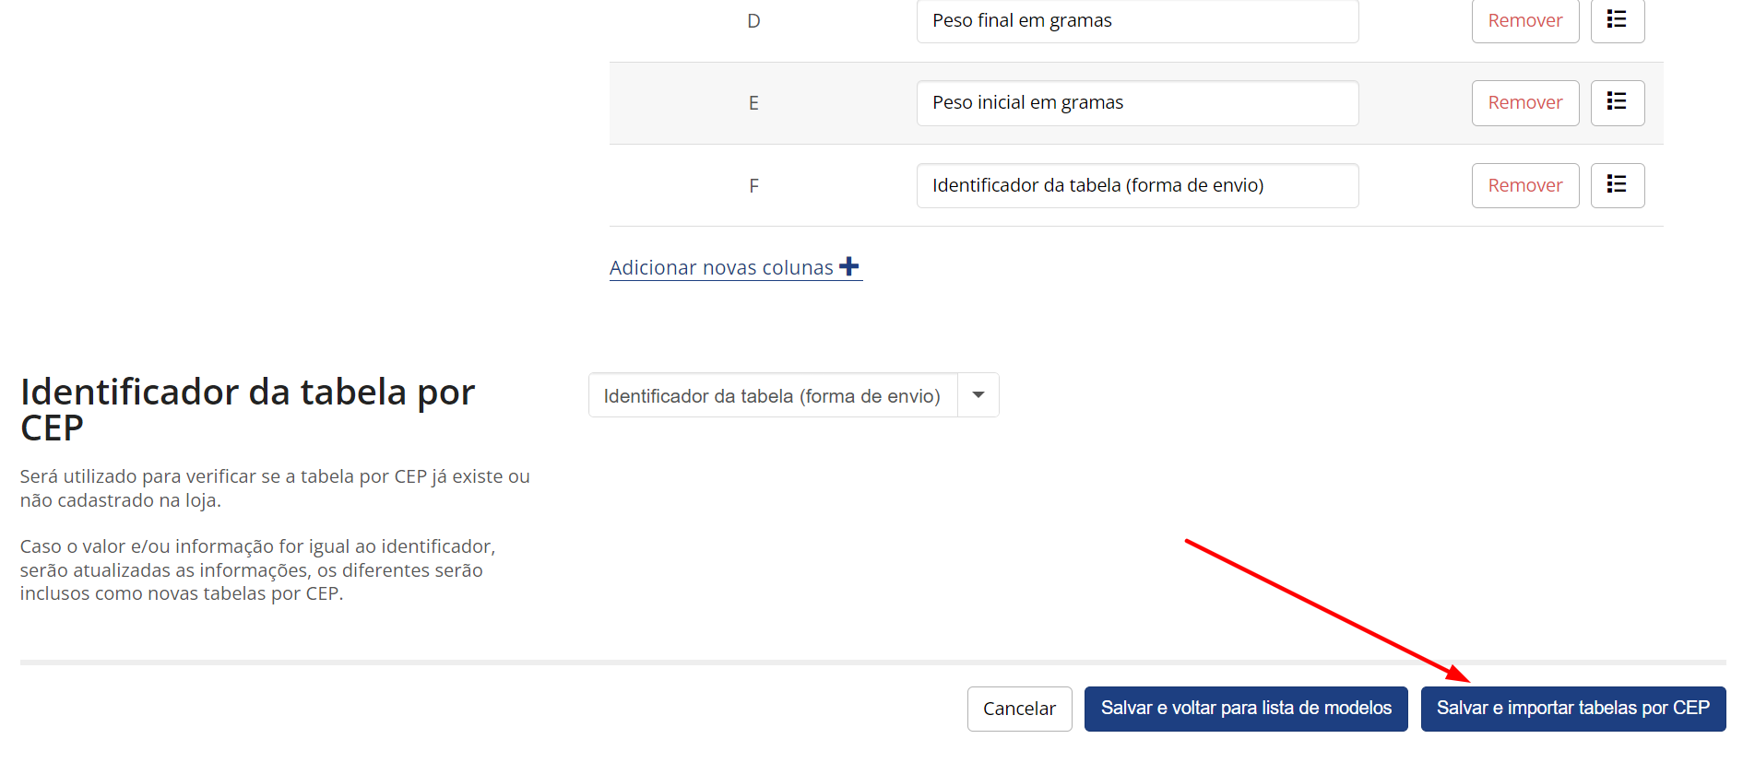Open the Identificador da tabela por CEP select
The height and width of the screenshot is (774, 1743).
click(794, 395)
